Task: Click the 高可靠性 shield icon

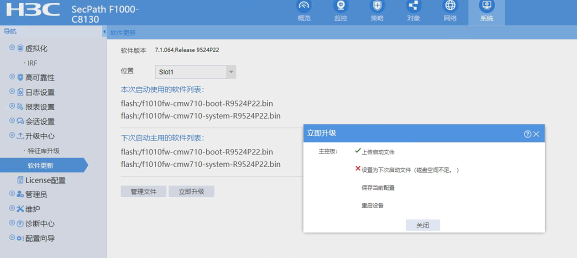Action: (20, 77)
